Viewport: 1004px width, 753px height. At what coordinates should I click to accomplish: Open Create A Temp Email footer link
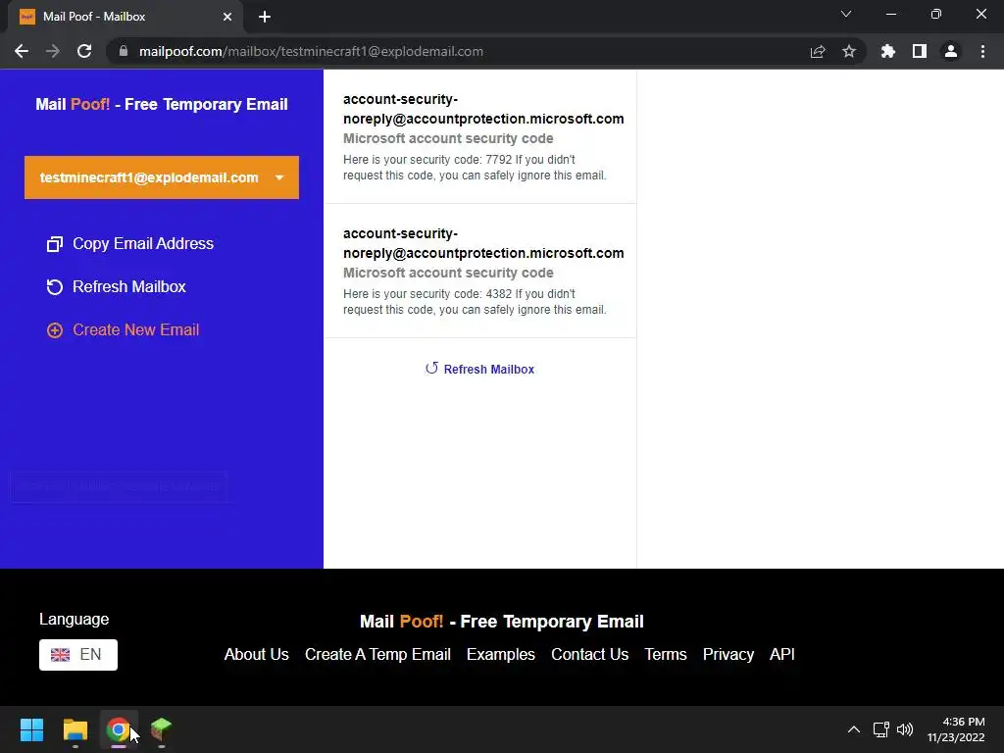(377, 654)
